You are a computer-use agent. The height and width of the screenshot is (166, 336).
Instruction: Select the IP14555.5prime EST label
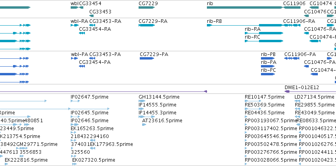tap(158, 105)
